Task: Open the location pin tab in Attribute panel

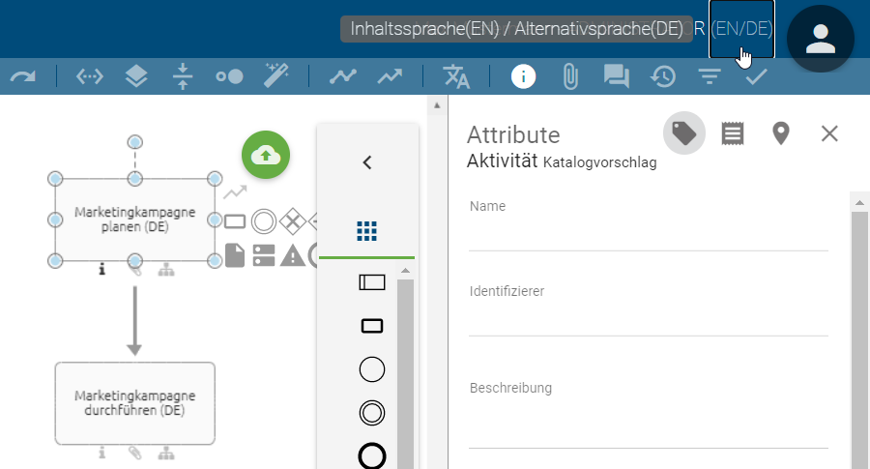Action: (781, 133)
